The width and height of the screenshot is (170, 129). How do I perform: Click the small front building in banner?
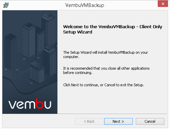coord(37,72)
